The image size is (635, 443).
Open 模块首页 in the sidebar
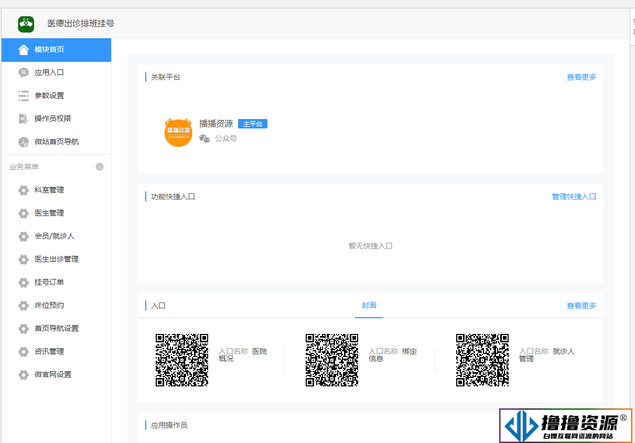[x=56, y=50]
